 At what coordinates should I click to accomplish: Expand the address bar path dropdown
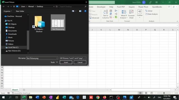pyautogui.click(x=54, y=7)
